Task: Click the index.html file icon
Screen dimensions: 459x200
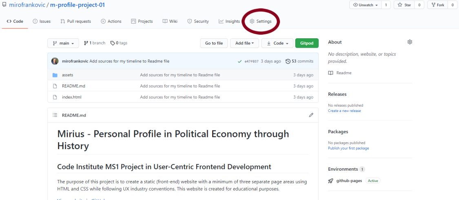Action: point(55,97)
